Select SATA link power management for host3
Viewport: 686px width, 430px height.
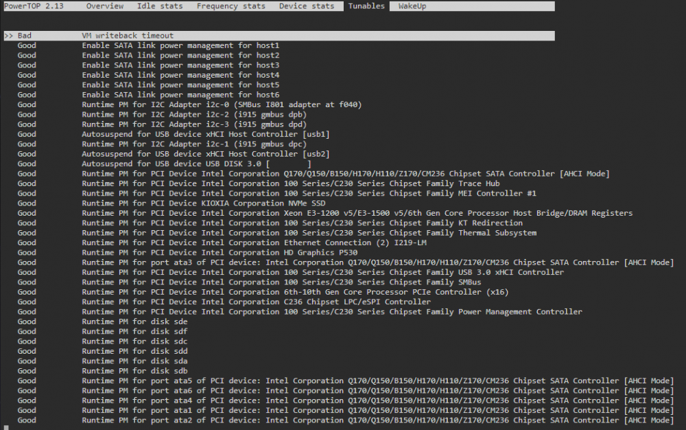[180, 65]
